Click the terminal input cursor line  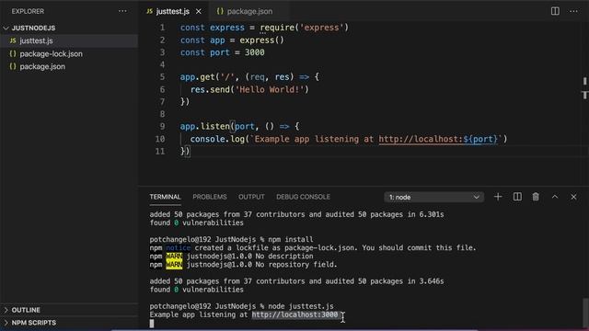coord(152,323)
